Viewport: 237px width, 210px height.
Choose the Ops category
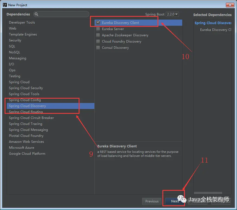click(x=50, y=70)
